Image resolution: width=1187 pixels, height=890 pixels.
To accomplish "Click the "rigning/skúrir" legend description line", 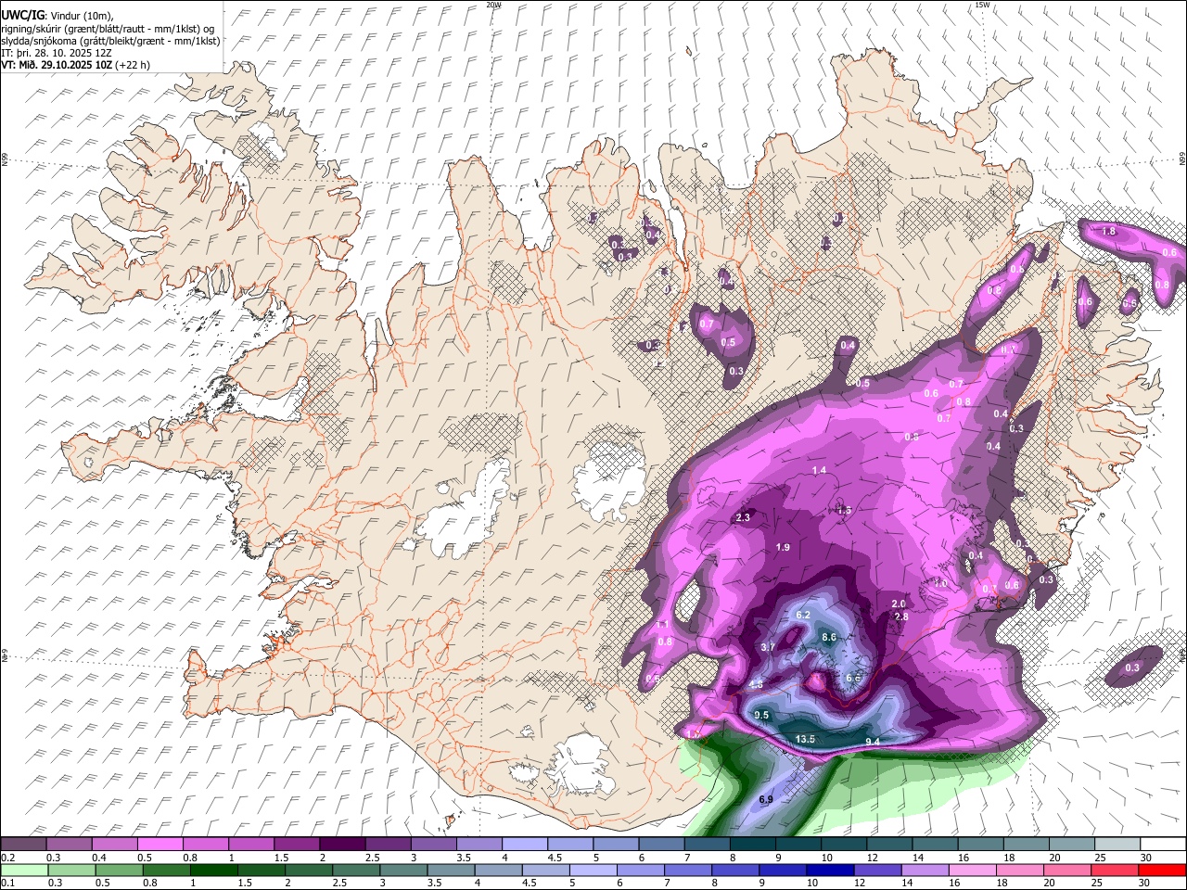I will (108, 28).
